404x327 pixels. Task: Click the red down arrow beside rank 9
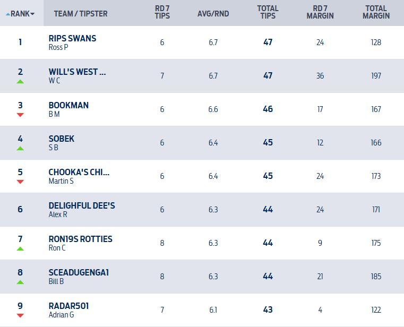[x=20, y=315]
